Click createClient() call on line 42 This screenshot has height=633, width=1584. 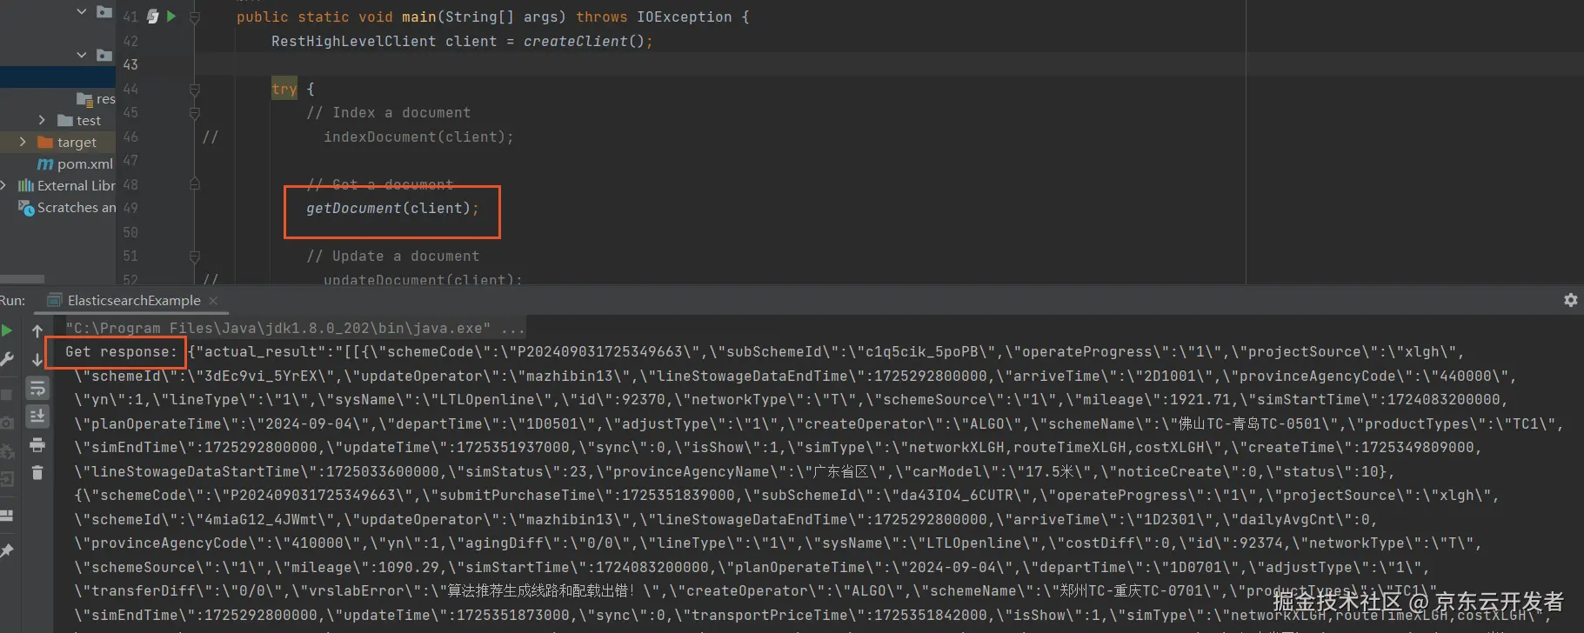coord(584,41)
